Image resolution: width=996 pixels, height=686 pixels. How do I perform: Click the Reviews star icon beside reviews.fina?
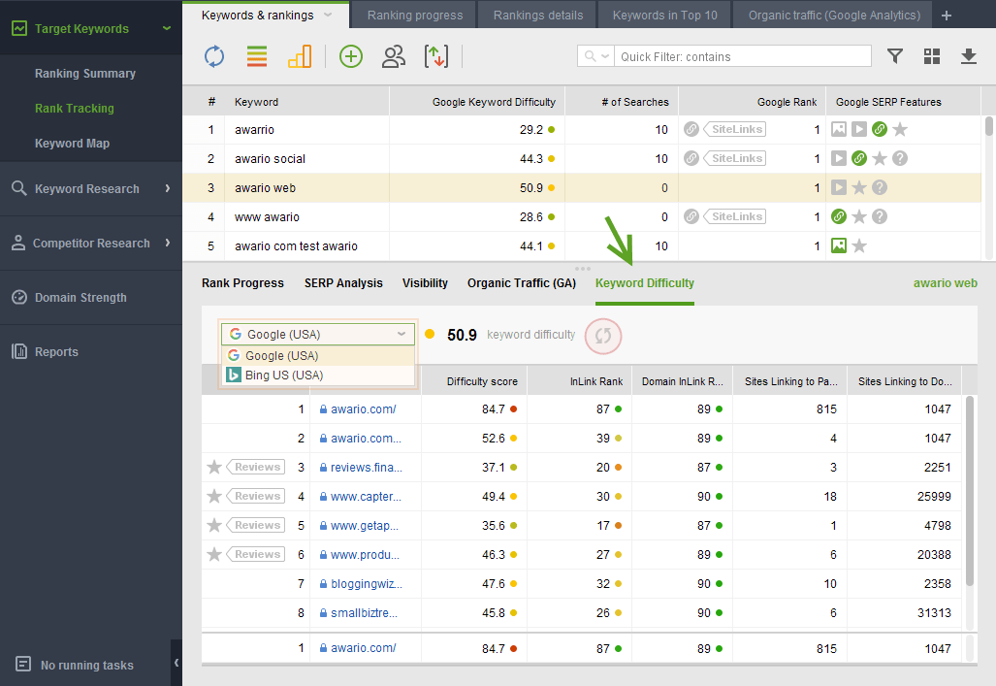tap(214, 468)
